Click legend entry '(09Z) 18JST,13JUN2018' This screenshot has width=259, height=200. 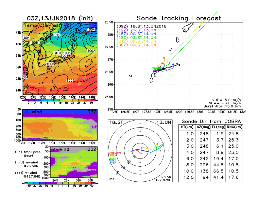[x=142, y=26]
